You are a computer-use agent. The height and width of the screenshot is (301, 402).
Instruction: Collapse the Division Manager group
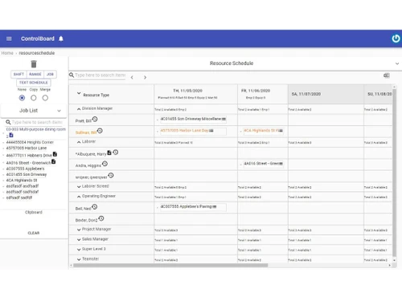tap(79, 109)
